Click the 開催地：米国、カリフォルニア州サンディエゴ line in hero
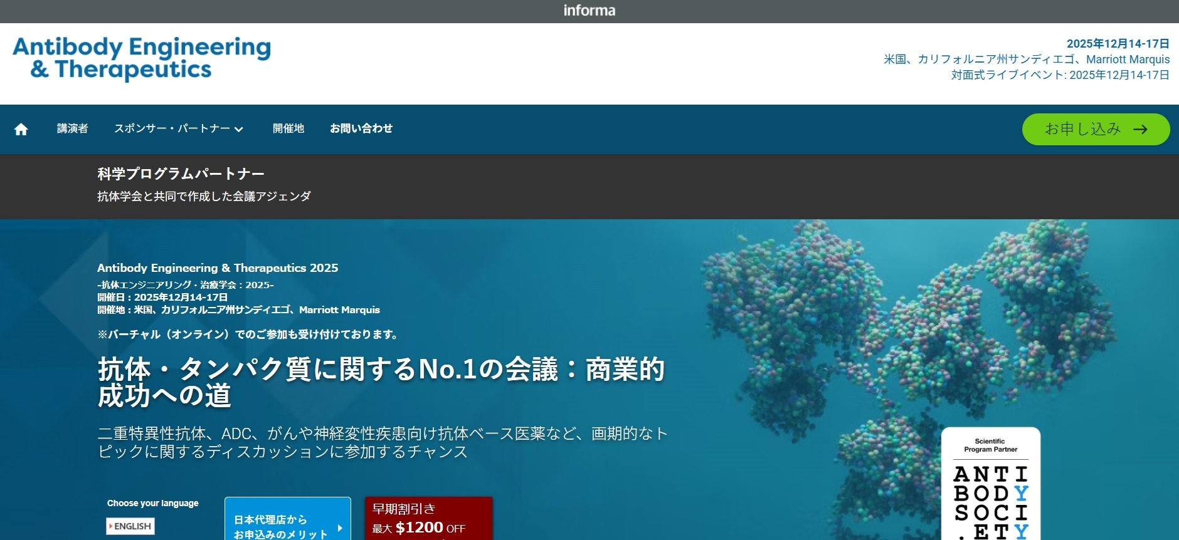Screen dimensions: 1179x540 point(238,310)
